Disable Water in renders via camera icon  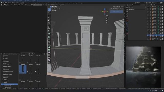162,40
